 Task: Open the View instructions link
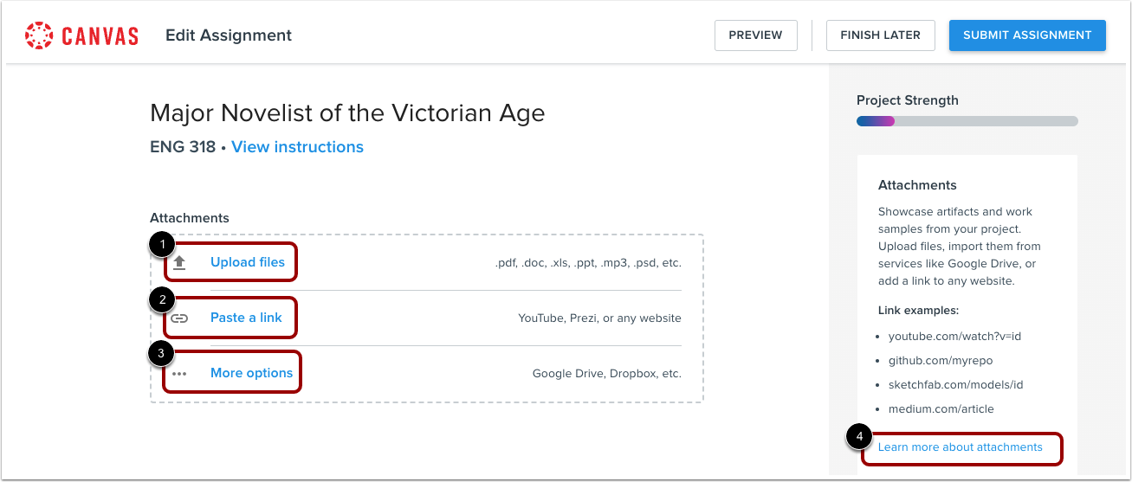pos(297,147)
